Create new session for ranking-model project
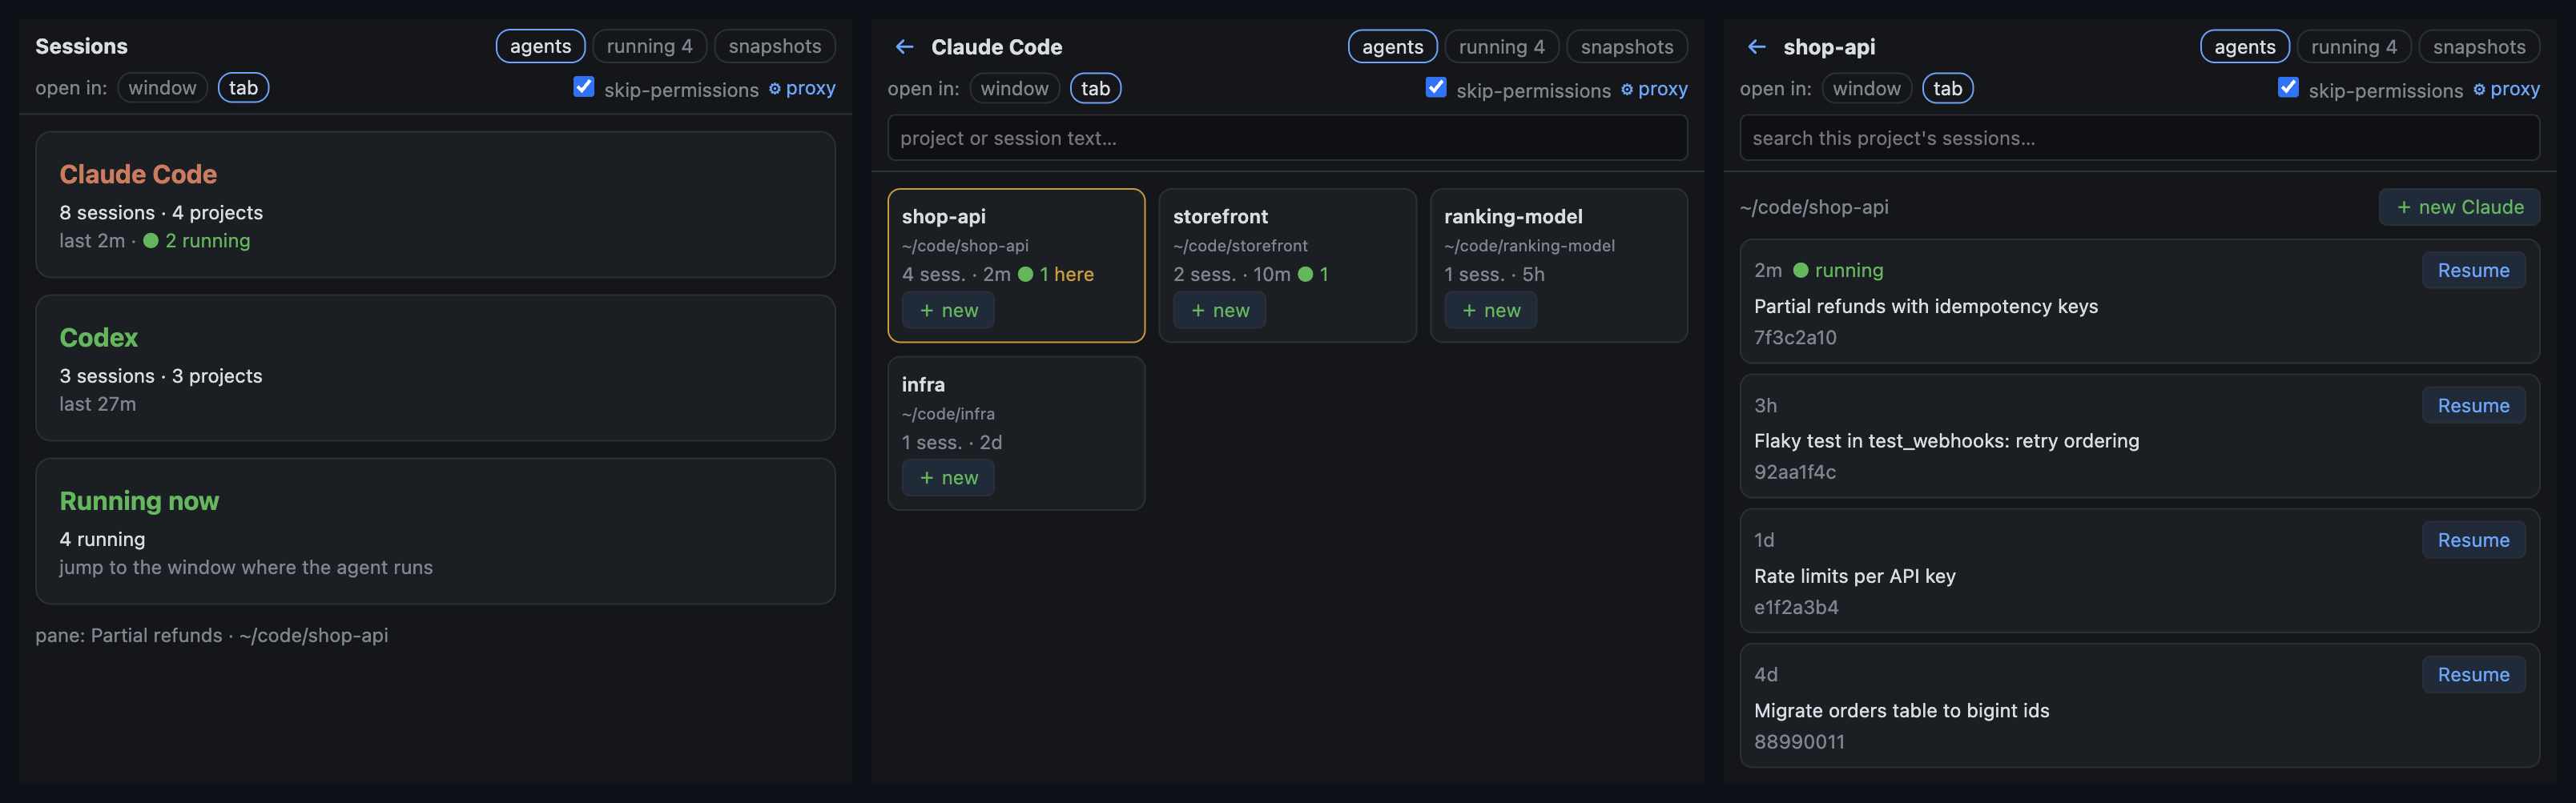This screenshot has height=803, width=2576. (x=1490, y=311)
